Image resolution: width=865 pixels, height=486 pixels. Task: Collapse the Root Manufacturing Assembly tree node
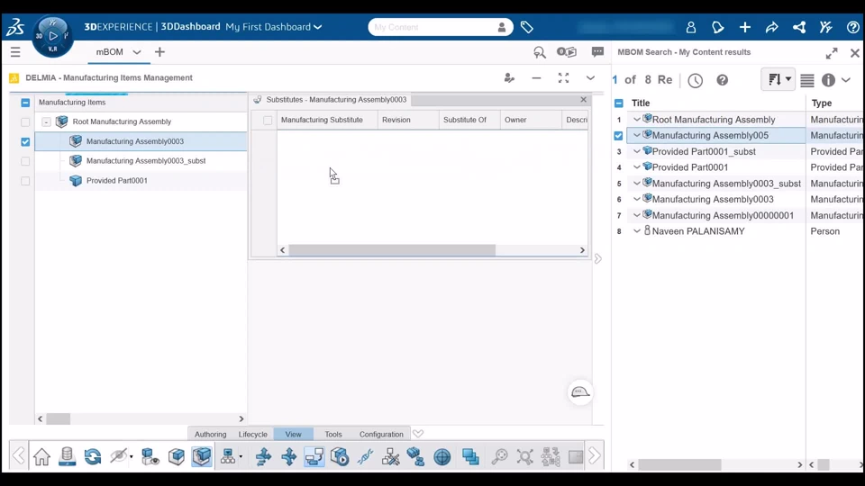coord(46,121)
